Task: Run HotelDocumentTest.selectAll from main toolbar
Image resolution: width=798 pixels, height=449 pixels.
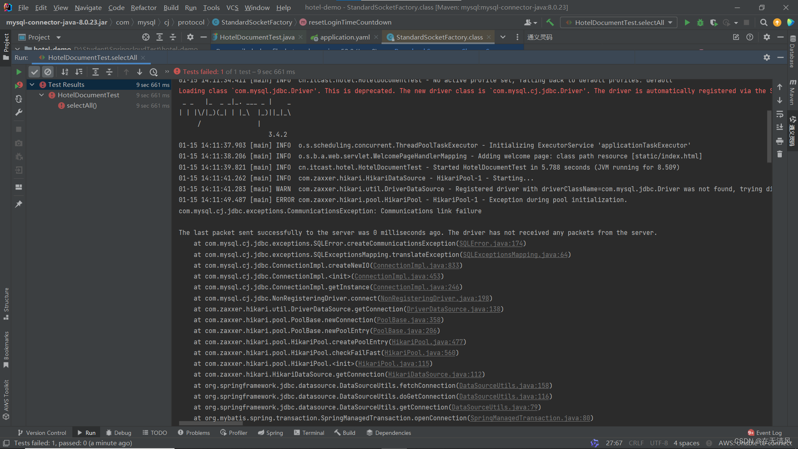Action: [x=687, y=22]
